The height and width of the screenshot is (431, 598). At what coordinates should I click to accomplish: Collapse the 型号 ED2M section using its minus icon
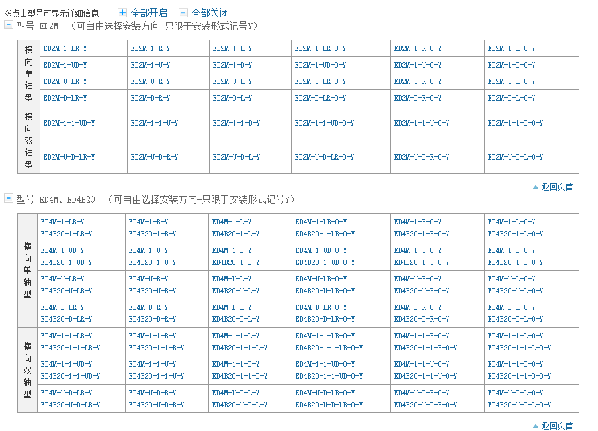coord(7,24)
